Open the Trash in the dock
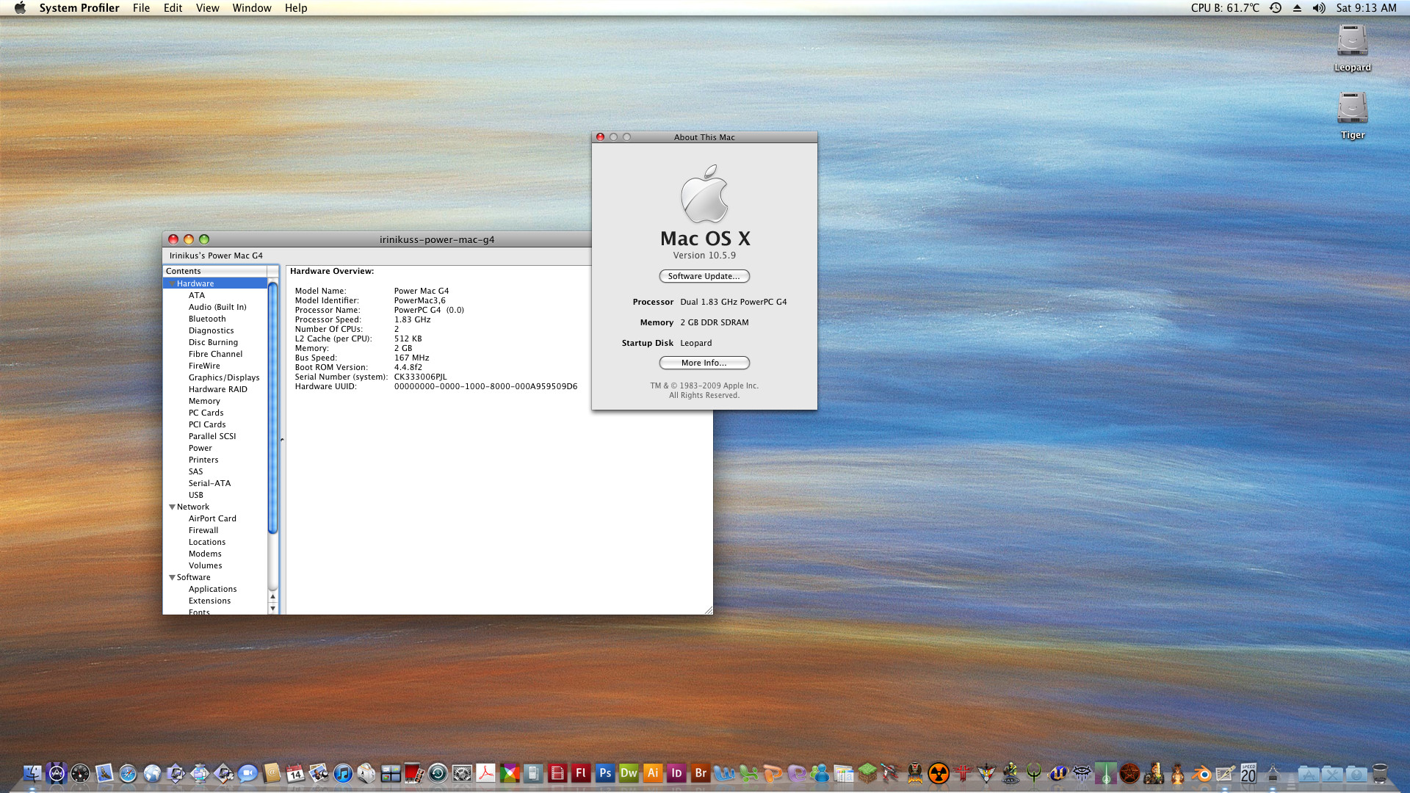 click(x=1380, y=773)
